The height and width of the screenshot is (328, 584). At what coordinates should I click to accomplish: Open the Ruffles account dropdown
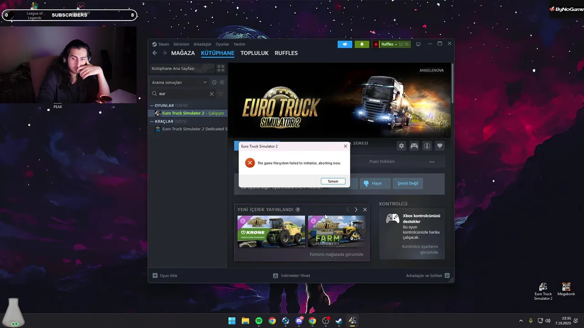[x=391, y=44]
